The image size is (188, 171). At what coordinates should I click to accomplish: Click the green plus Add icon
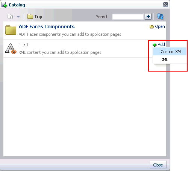pyautogui.click(x=155, y=45)
